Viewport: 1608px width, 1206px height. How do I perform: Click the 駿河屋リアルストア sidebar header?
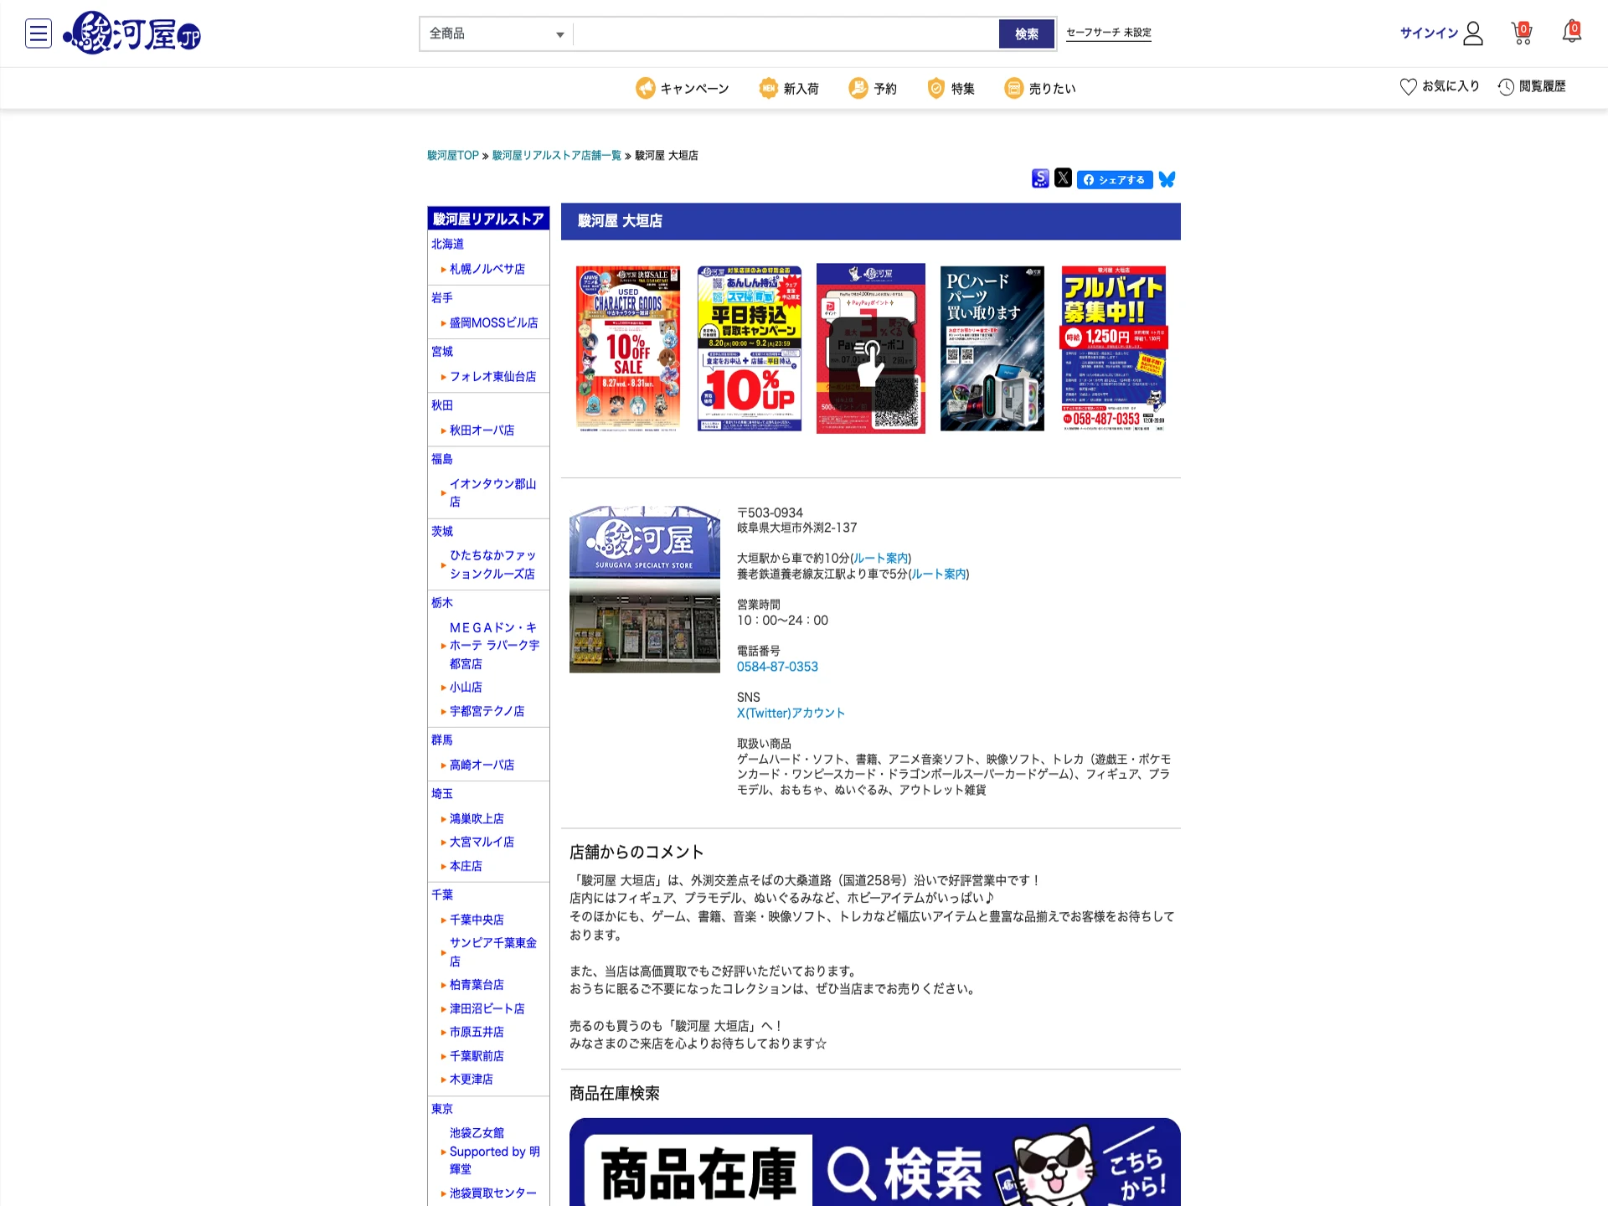(488, 219)
